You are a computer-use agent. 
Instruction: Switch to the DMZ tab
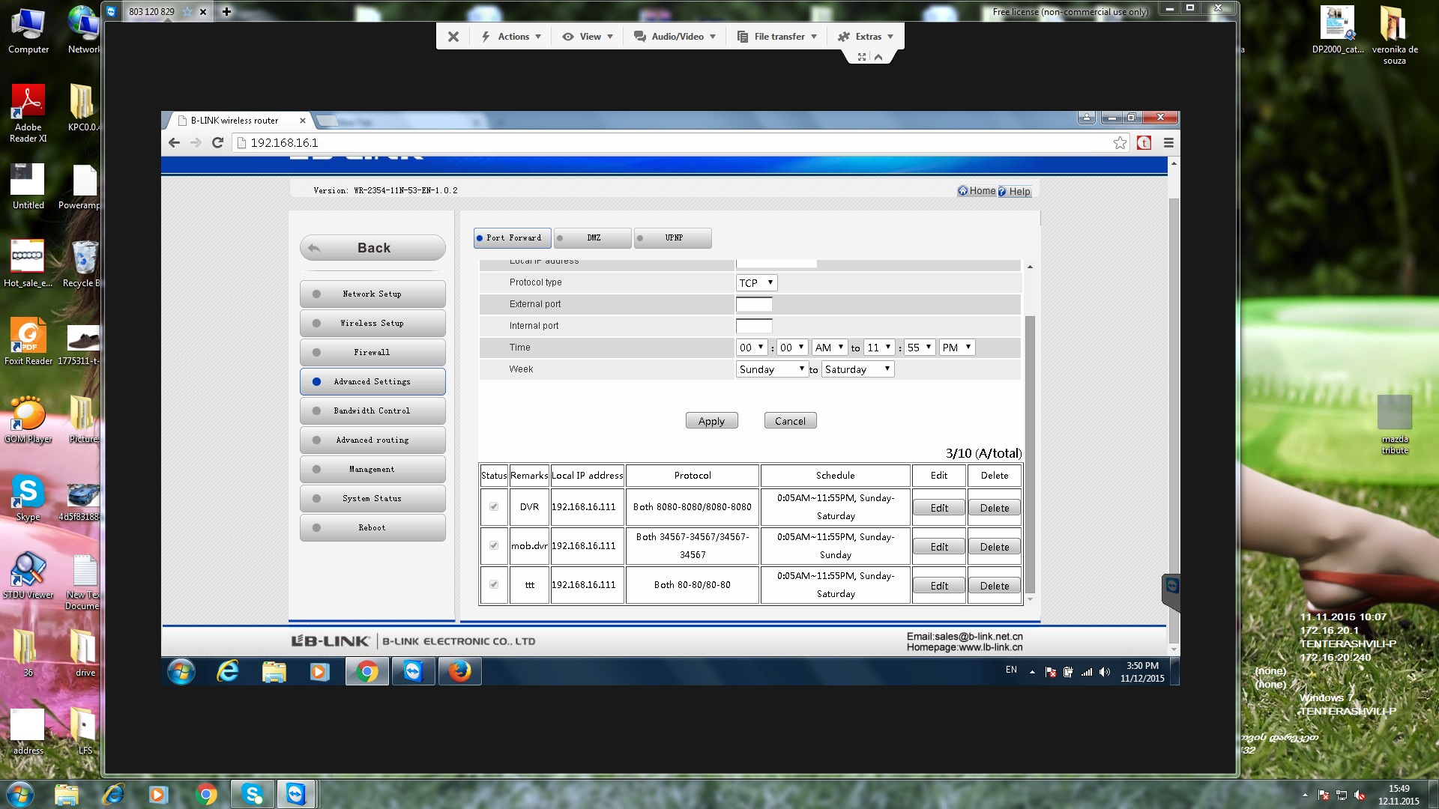(593, 237)
